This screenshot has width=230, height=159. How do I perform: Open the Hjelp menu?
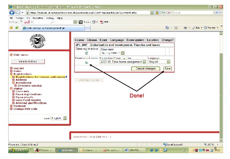[60, 18]
